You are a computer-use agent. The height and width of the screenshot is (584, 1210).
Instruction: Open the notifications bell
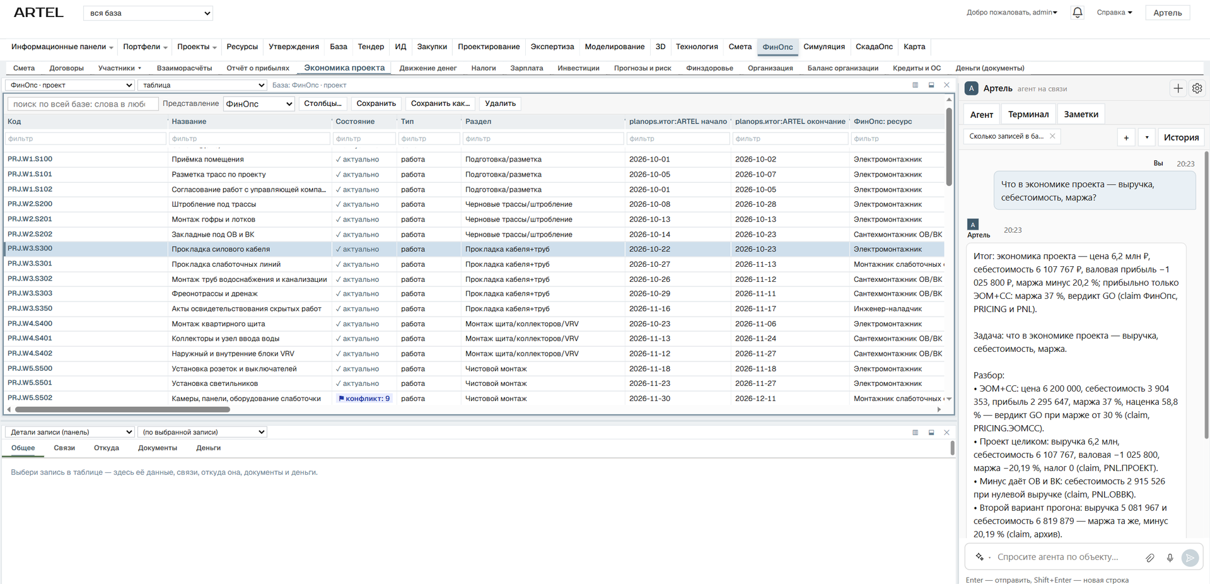click(1077, 13)
